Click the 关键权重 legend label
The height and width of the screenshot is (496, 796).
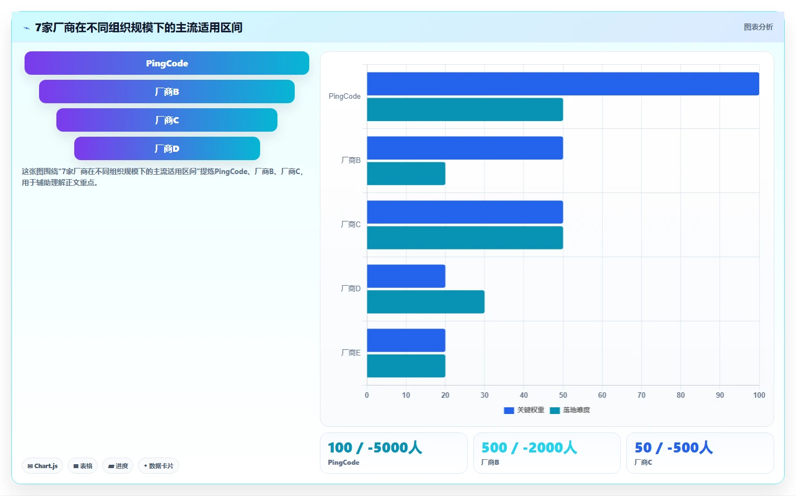(x=530, y=410)
